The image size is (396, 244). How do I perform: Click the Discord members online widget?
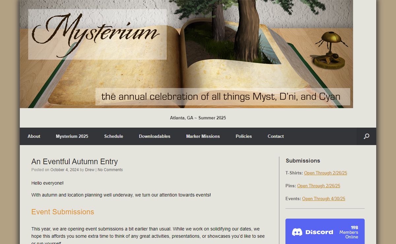tap(325, 231)
